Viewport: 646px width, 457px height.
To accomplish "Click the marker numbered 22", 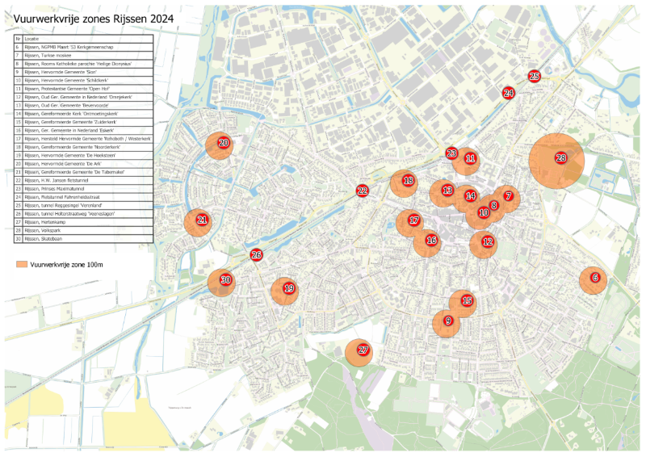I will pos(363,191).
